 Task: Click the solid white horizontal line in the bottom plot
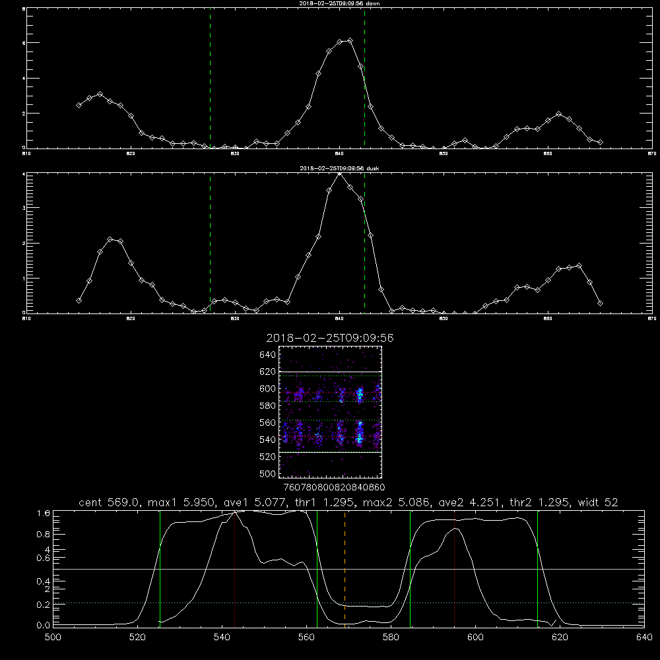click(x=348, y=569)
